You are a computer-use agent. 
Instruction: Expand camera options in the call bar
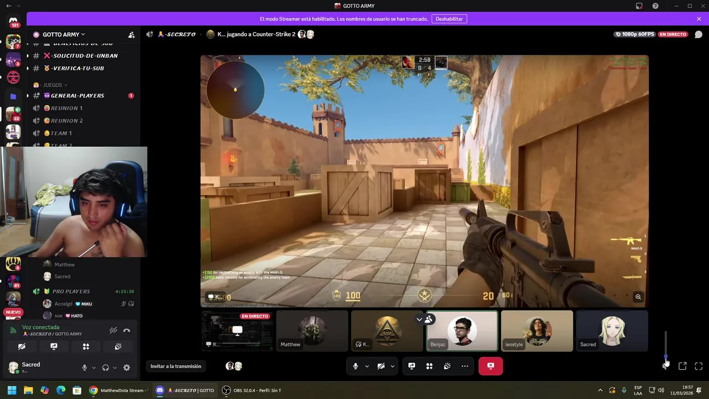coord(392,366)
